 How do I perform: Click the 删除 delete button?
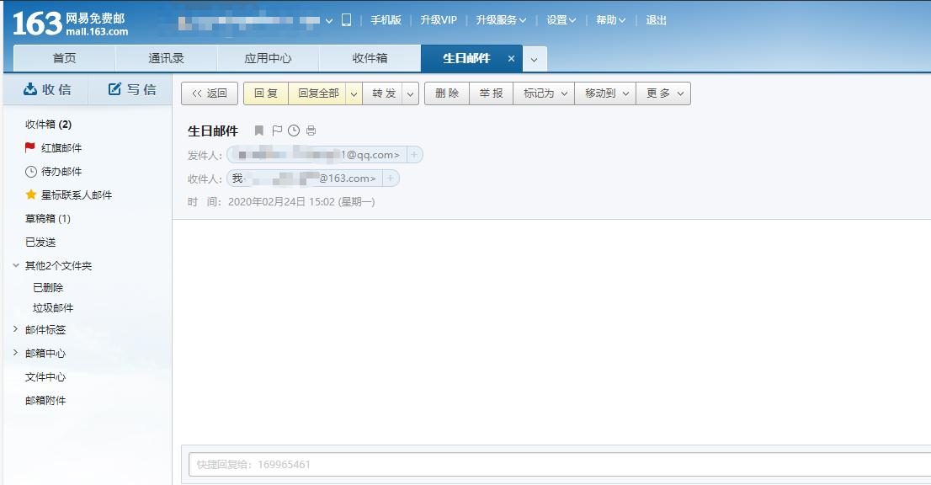[447, 93]
